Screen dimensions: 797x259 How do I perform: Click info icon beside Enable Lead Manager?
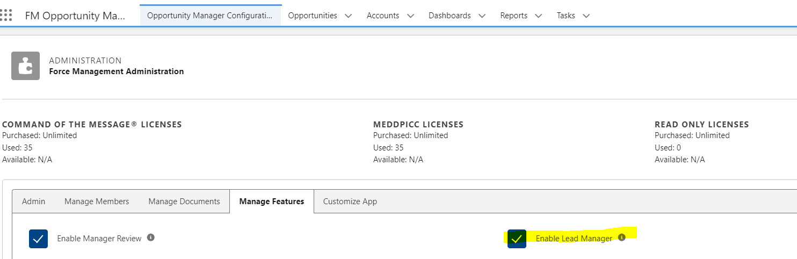(x=621, y=238)
